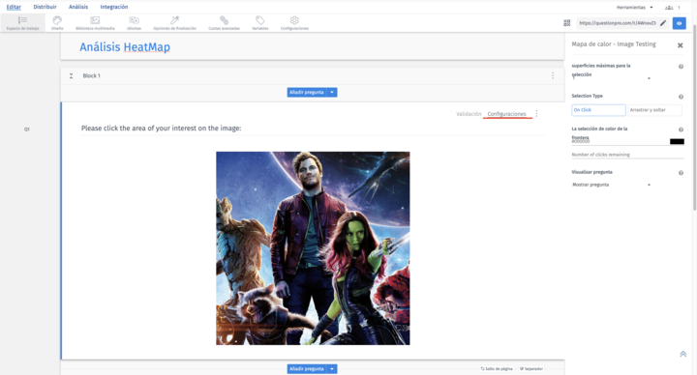Image resolution: width=697 pixels, height=375 pixels.
Task: Show help for selección de color de la frontera
Action: pyautogui.click(x=681, y=130)
